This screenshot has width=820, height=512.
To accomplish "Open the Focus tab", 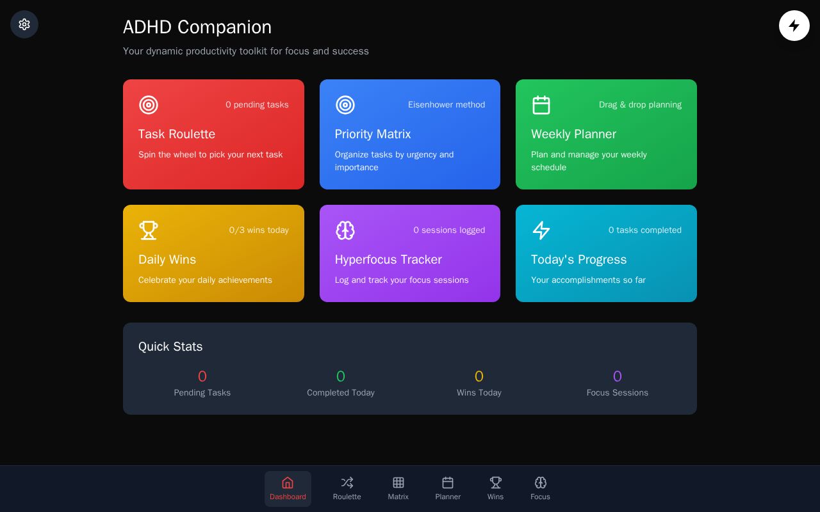I will [x=540, y=489].
